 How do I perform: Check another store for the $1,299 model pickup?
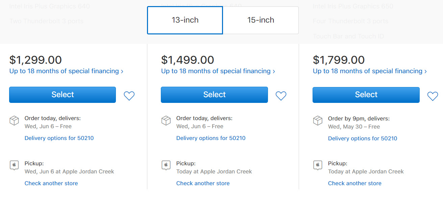51,183
